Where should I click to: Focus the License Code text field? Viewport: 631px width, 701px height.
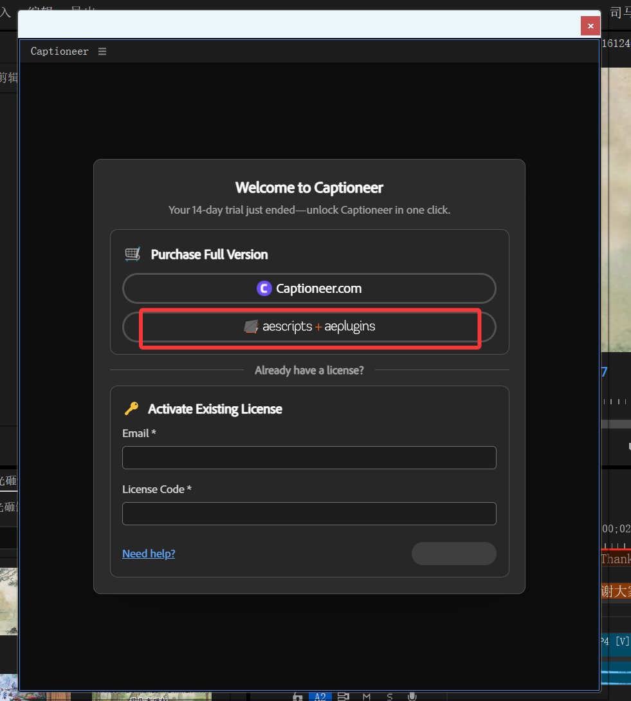pyautogui.click(x=309, y=514)
